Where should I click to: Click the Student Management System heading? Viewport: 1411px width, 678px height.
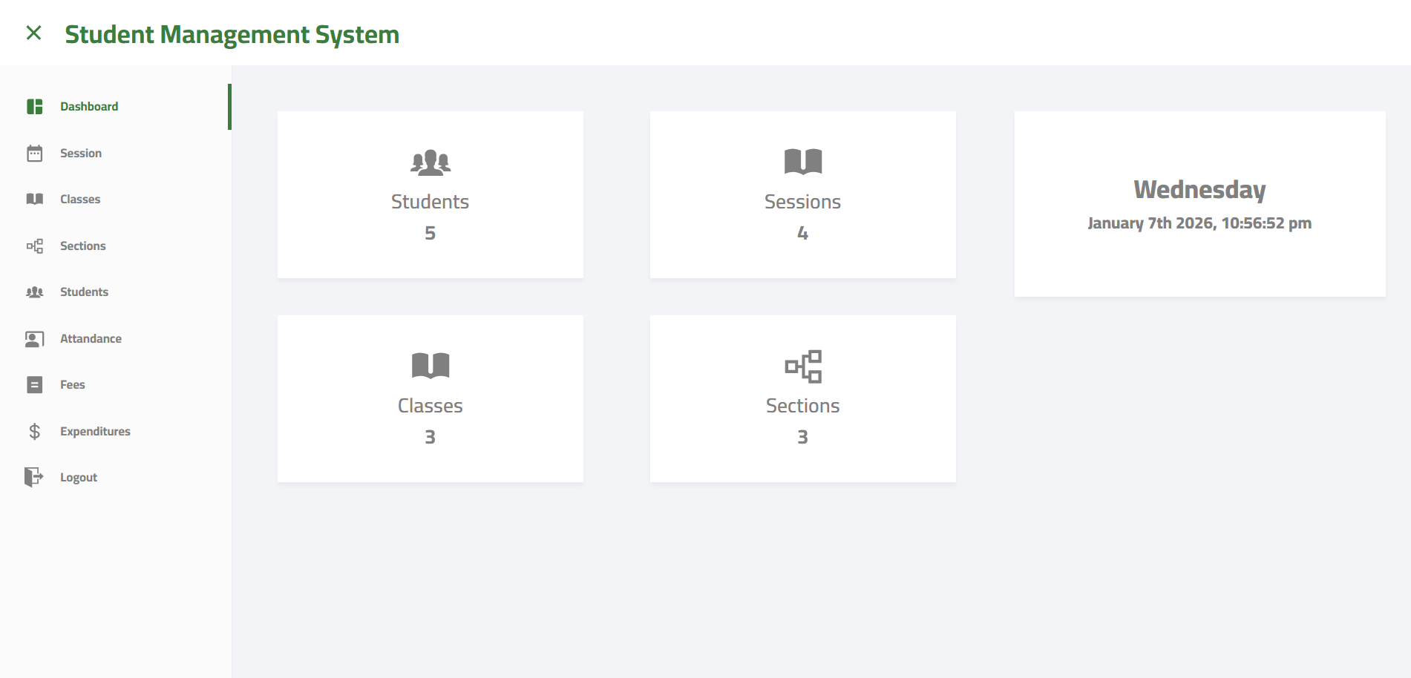[x=232, y=34]
